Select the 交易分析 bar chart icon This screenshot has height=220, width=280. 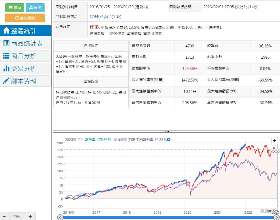6,68
